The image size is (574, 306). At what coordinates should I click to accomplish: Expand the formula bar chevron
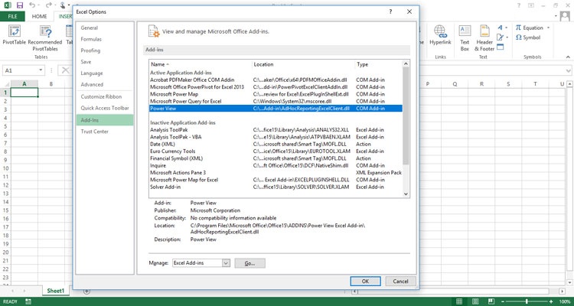click(x=569, y=70)
